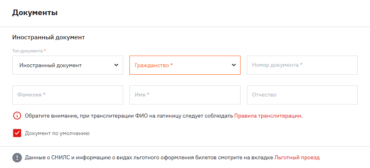Screen dimensions: 370x168
Task: Click the red info circle icon
Action: point(17,116)
